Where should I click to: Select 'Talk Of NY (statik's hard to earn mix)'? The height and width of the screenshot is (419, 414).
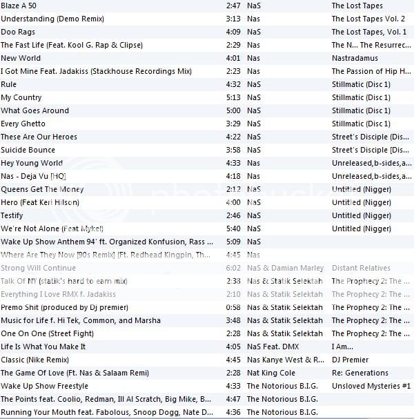pos(64,280)
